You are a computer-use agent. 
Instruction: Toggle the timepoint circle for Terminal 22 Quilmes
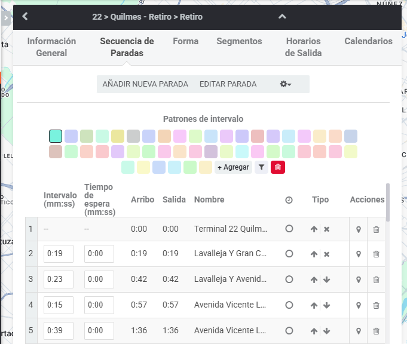pyautogui.click(x=289, y=229)
